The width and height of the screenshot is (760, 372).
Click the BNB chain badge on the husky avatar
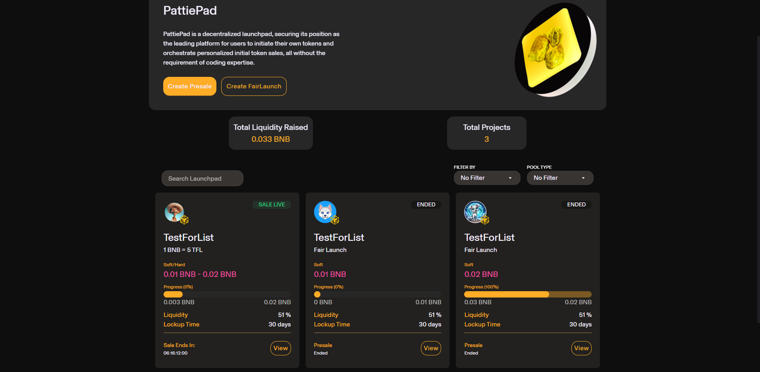click(335, 220)
